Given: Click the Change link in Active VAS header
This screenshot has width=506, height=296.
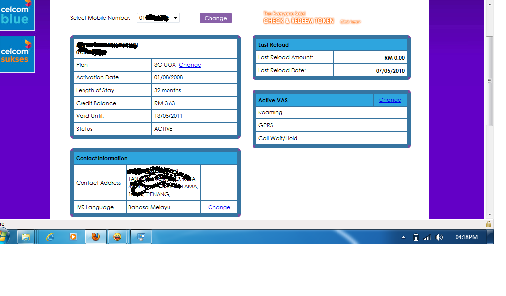Looking at the screenshot, I should pyautogui.click(x=390, y=100).
